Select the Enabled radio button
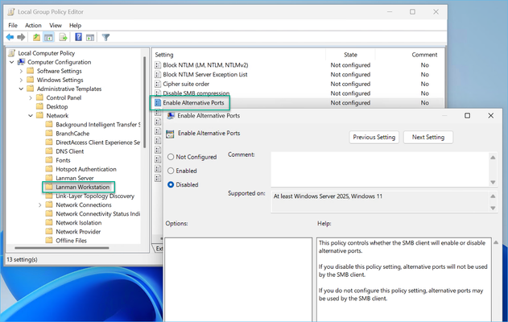Screen dimensions: 508x322 pos(171,171)
